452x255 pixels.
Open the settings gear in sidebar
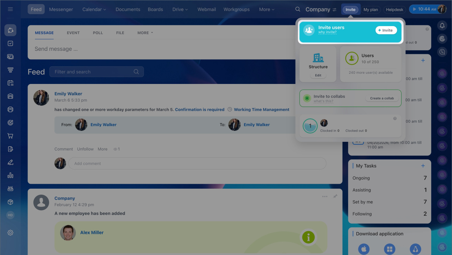[x=10, y=233]
